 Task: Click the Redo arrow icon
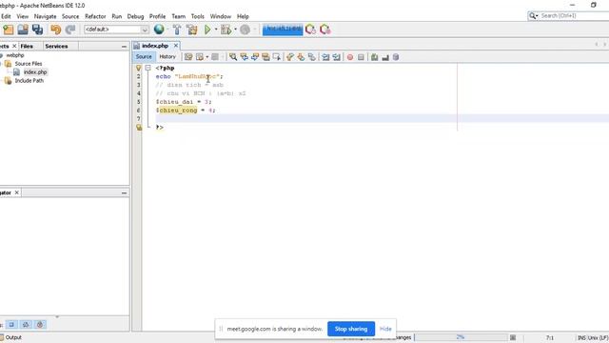pos(70,30)
